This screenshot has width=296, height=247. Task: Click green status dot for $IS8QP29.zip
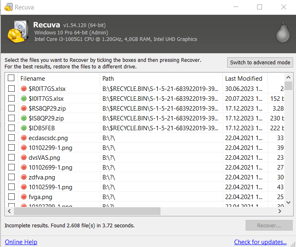tap(24, 118)
